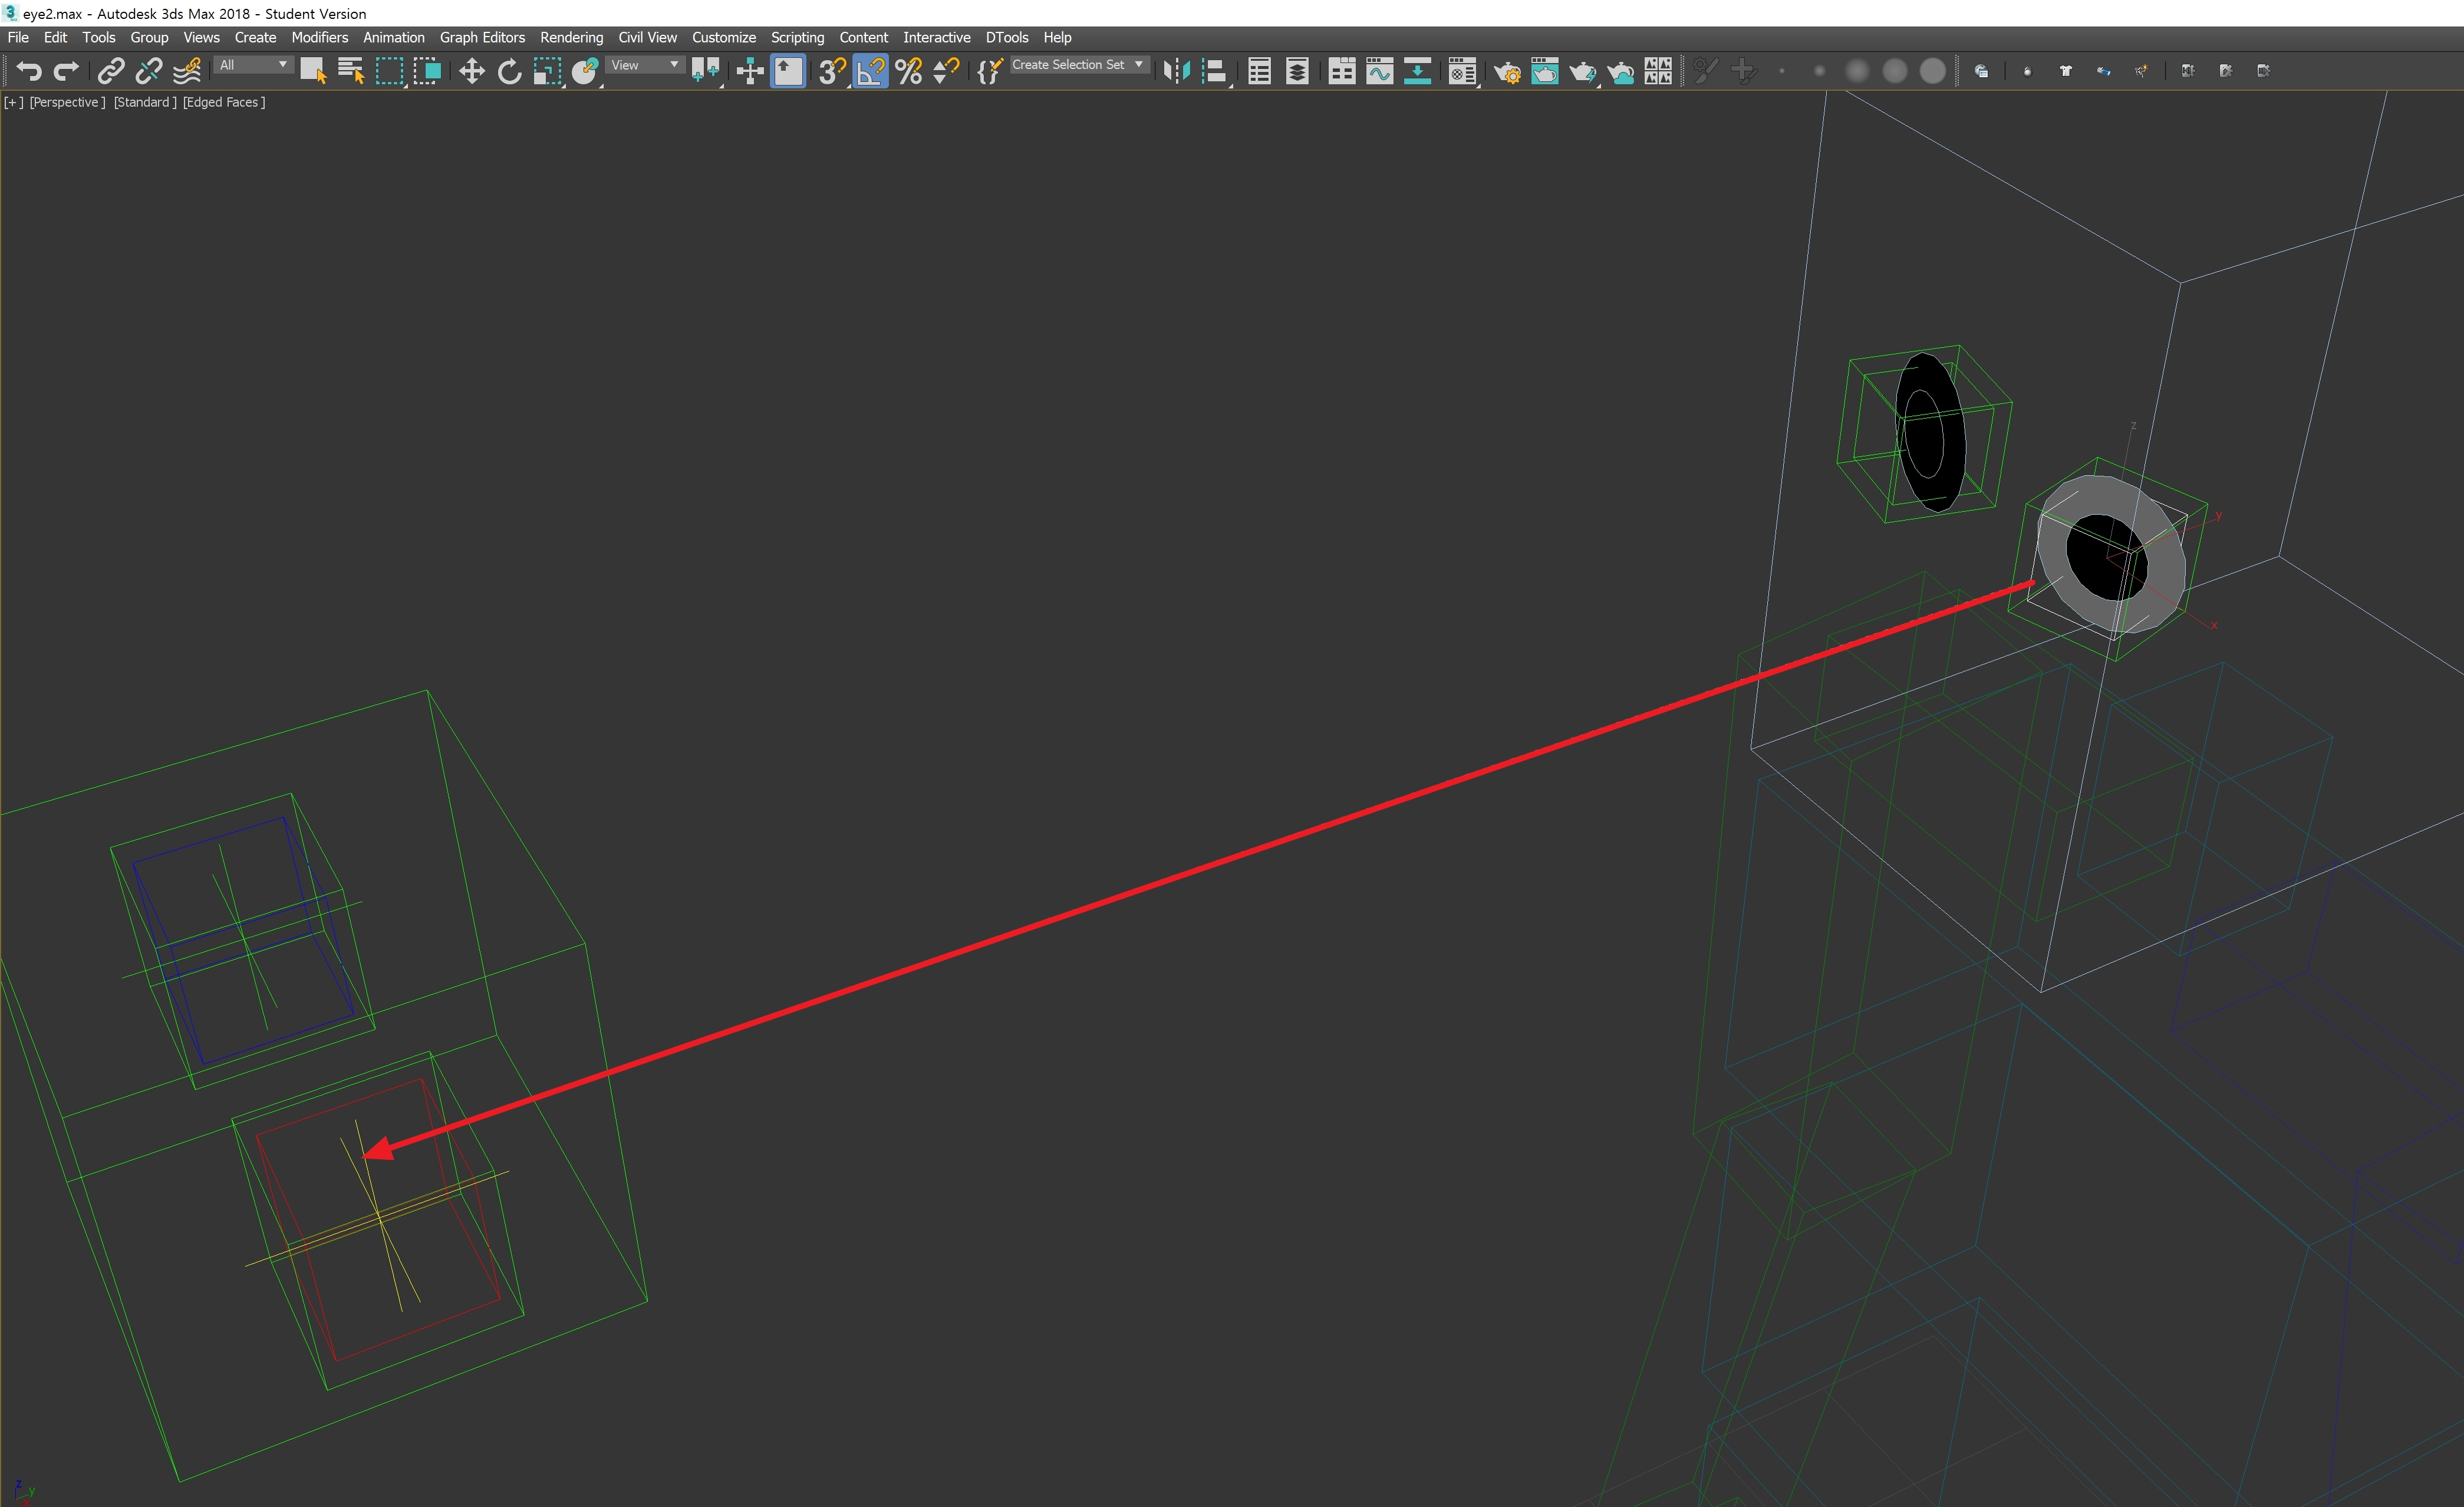Image resolution: width=2464 pixels, height=1507 pixels.
Task: Click the Select and Link chain icon
Action: [x=110, y=71]
